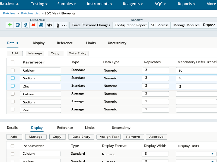This screenshot has width=217, height=162.
Task: Click the eye view icon in List Control
Action: (49, 25)
